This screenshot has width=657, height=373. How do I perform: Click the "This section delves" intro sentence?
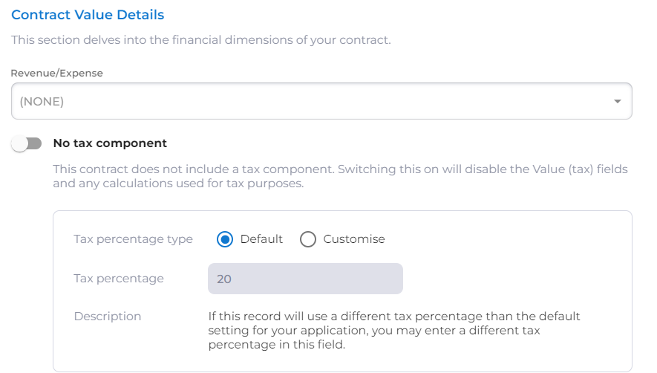tap(200, 40)
